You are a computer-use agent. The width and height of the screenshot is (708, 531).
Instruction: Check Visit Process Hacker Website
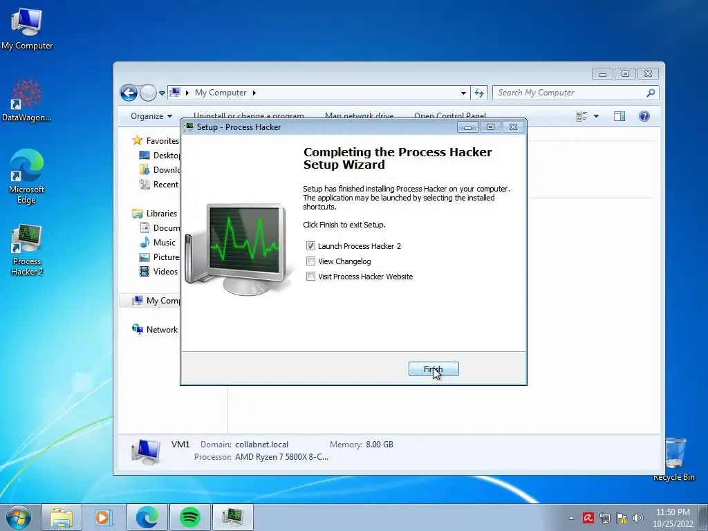coord(310,277)
